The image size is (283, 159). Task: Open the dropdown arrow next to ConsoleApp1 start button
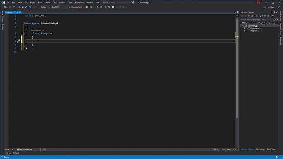click(x=83, y=7)
